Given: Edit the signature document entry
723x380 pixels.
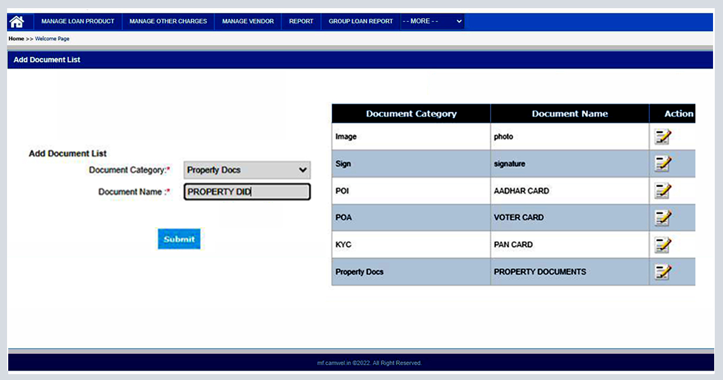Looking at the screenshot, I should [662, 163].
